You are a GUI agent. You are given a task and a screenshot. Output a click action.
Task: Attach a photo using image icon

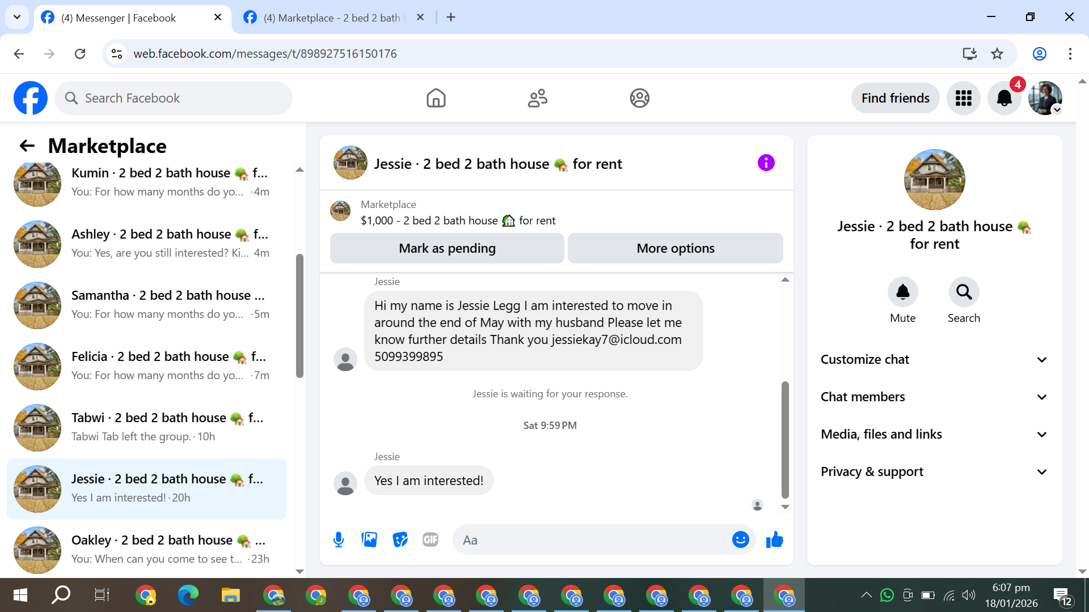point(369,539)
